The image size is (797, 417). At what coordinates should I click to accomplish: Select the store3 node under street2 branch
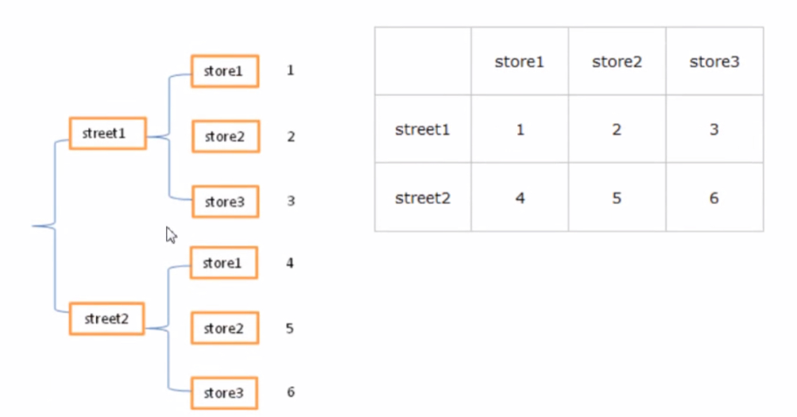[x=224, y=393]
